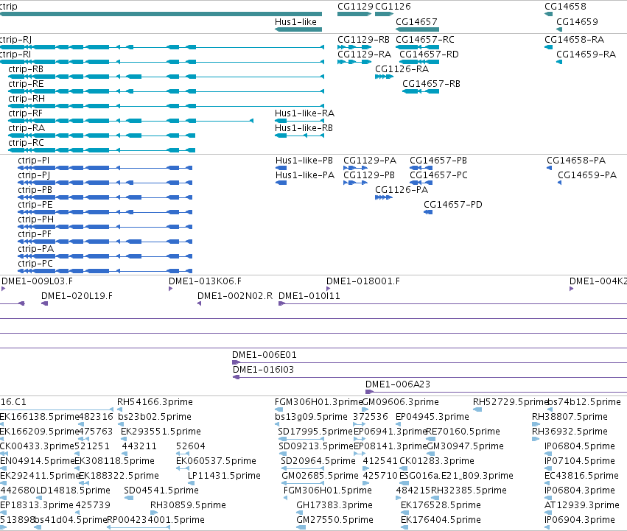627x531 pixels.
Task: Select the ctrip-PE protein feature
Action: coord(105,212)
